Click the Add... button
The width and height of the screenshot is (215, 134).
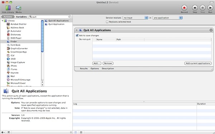click(97, 63)
